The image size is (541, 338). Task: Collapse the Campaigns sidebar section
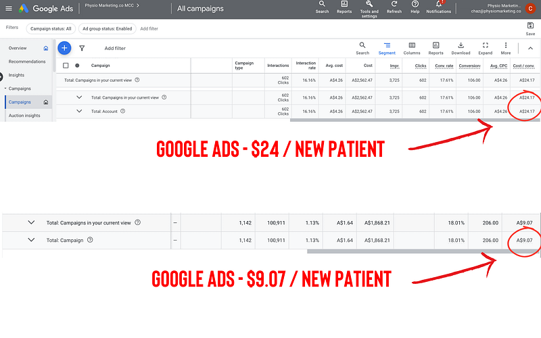point(5,89)
